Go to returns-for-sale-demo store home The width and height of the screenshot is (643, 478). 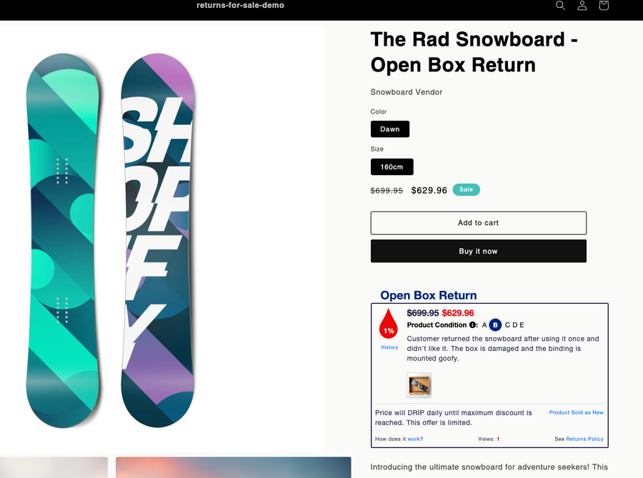click(x=240, y=6)
